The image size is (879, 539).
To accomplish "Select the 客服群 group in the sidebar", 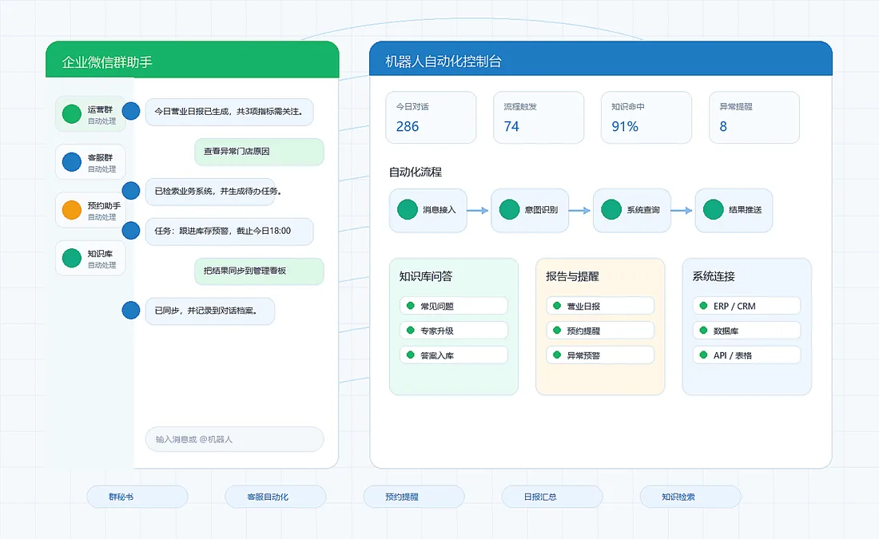I will [x=90, y=162].
